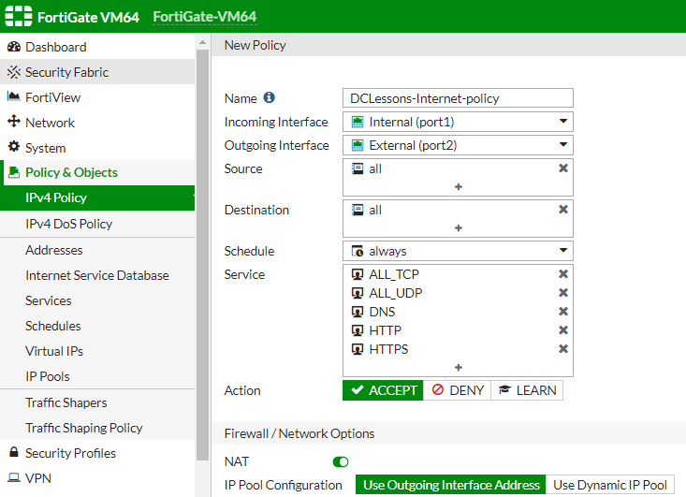Click the always schedule clock icon
The image size is (686, 497).
(x=358, y=251)
